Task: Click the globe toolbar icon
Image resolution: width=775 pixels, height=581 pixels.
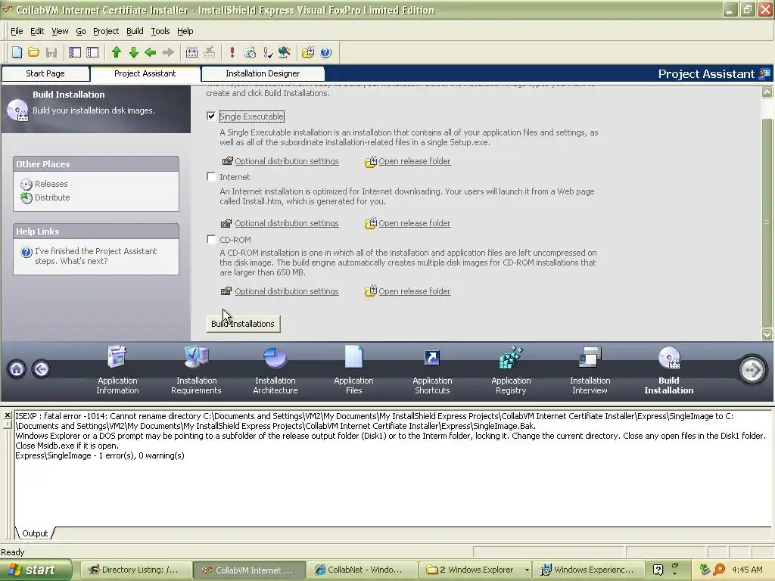Action: [285, 52]
